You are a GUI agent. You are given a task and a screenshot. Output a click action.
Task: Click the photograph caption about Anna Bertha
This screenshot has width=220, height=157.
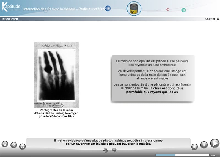[56, 113]
